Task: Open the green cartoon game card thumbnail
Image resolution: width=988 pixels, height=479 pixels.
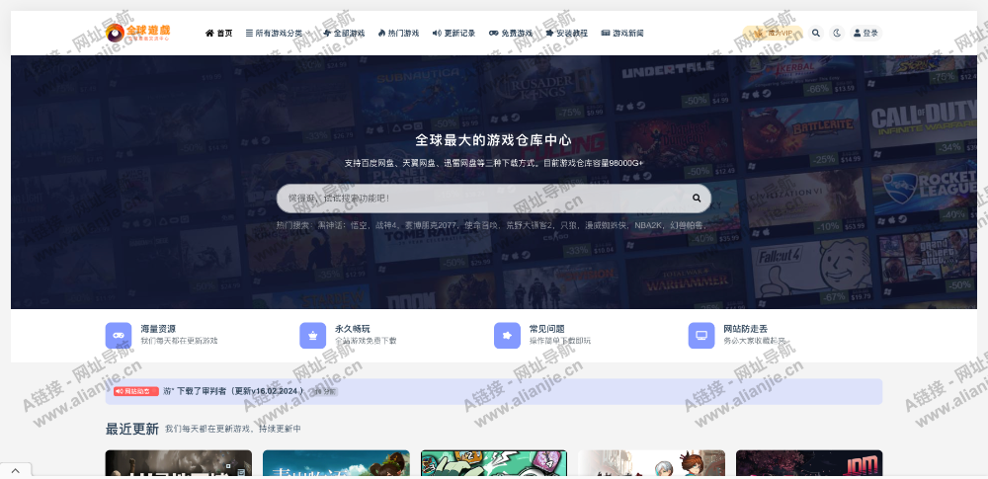Action: (x=494, y=463)
